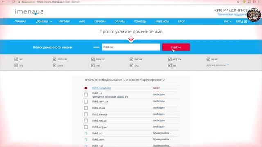The height and width of the screenshot is (147, 262).
Task: Select the ifish2.ua result checkbox
Action: tap(86, 94)
